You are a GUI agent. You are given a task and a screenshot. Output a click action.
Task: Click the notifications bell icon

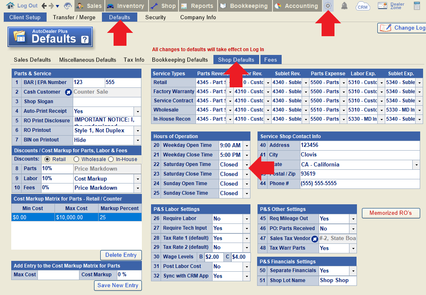pos(344,6)
